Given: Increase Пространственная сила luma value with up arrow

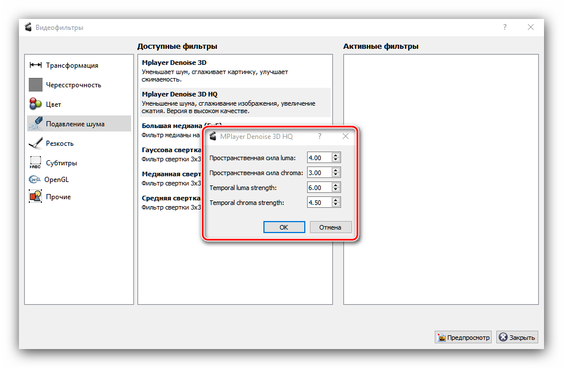Looking at the screenshot, I should (x=336, y=155).
